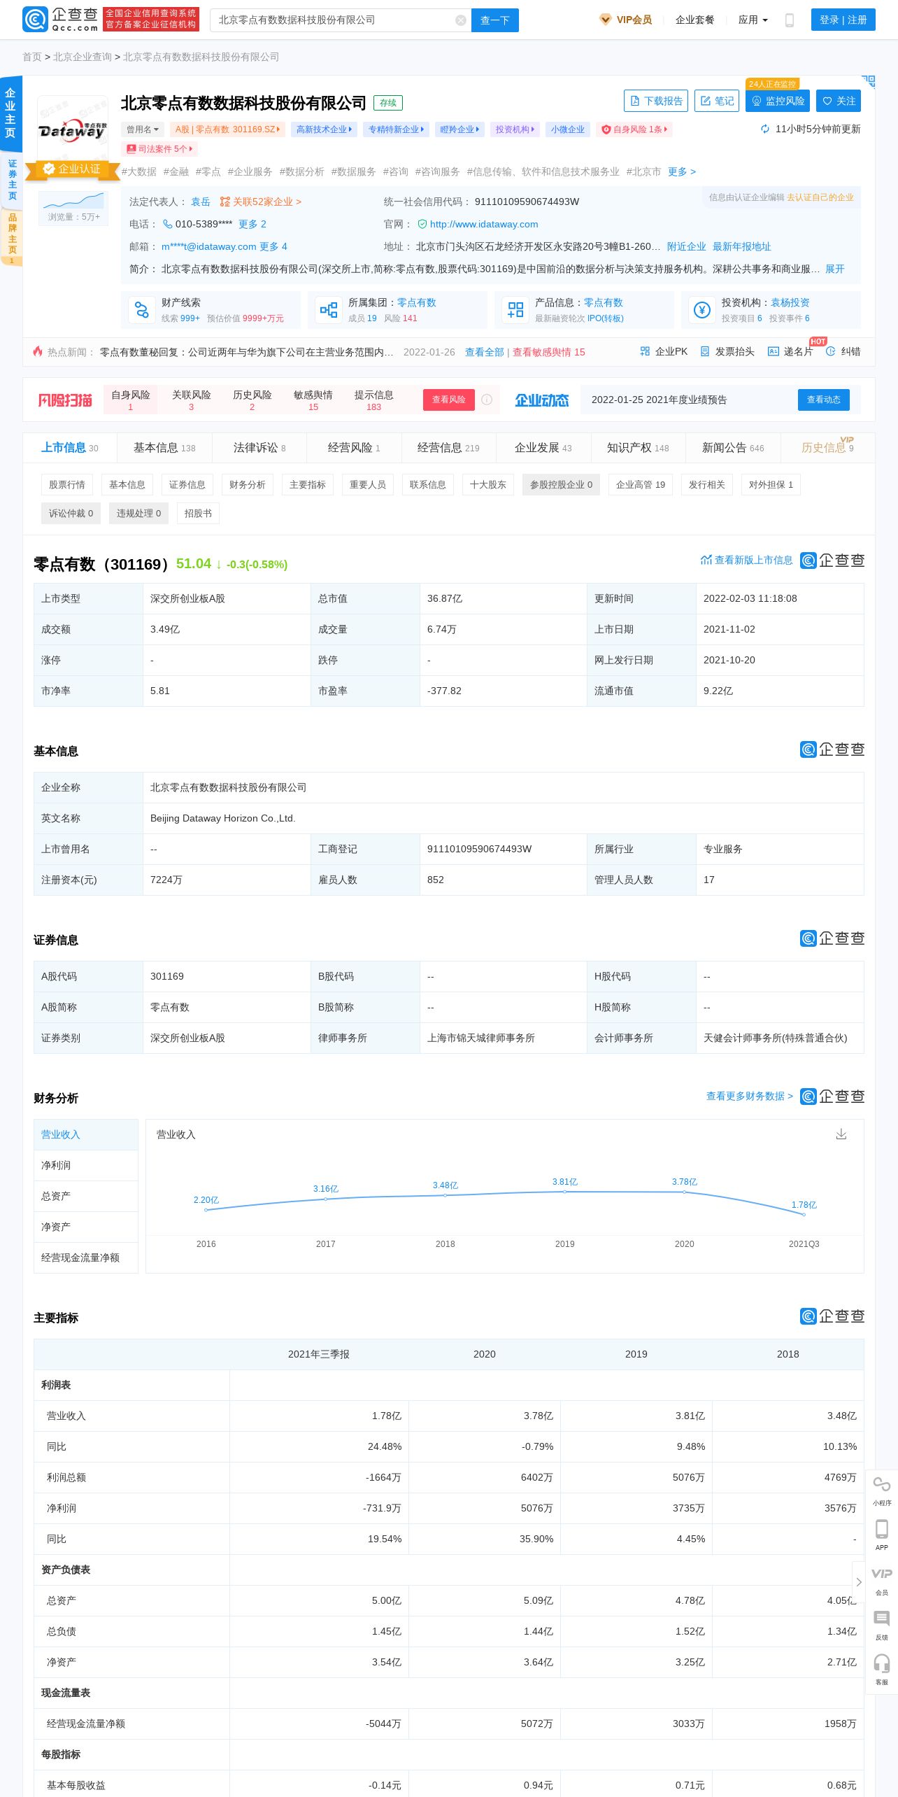The width and height of the screenshot is (898, 1797).
Task: Click the Qcc.com logo
Action: tap(61, 20)
